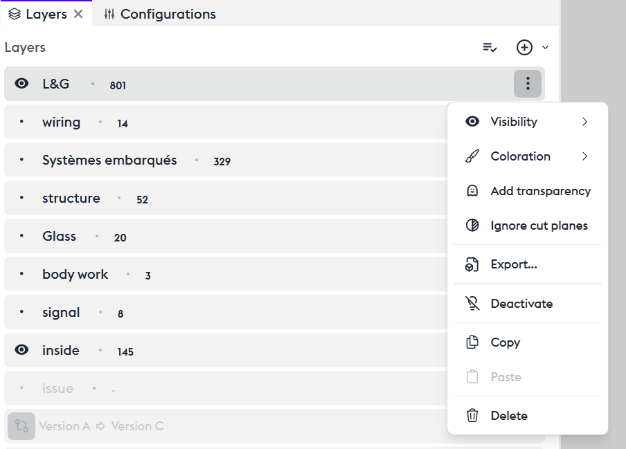
Task: Click the select-all layers checklist icon
Action: [x=490, y=48]
